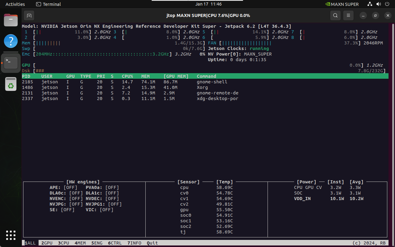Click the cpu temperature 58.69C row
The image size is (395, 247).
pos(206,187)
